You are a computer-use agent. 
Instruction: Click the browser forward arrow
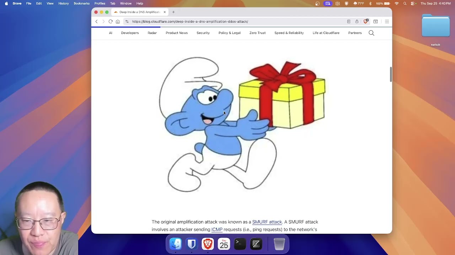click(103, 22)
